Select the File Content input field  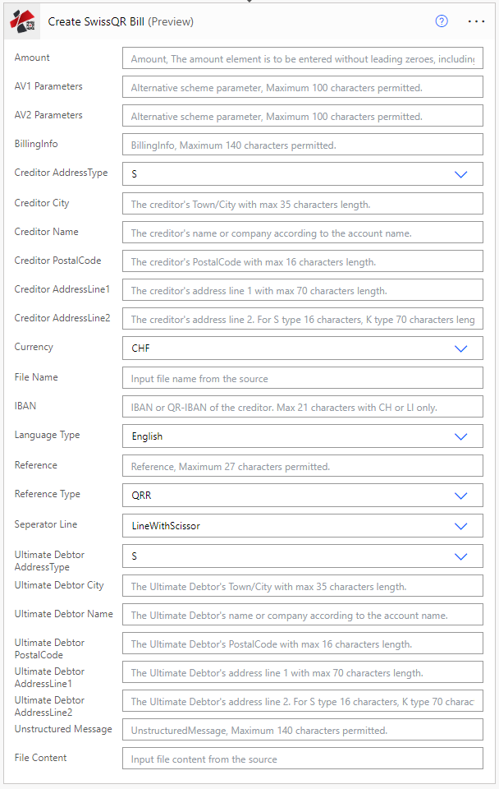tap(302, 759)
